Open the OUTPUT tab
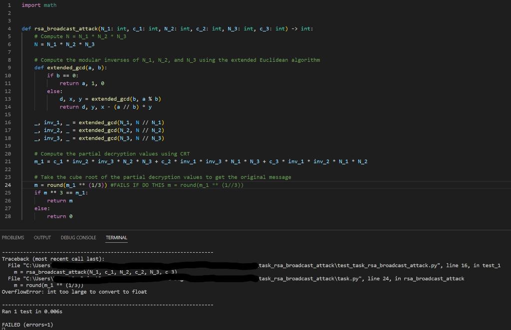Image resolution: width=511 pixels, height=330 pixels. (x=42, y=238)
